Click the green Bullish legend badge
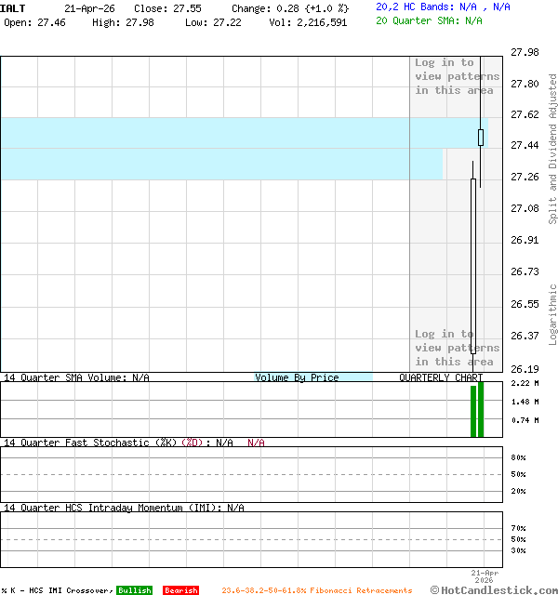The height and width of the screenshot is (595, 558). (x=135, y=590)
